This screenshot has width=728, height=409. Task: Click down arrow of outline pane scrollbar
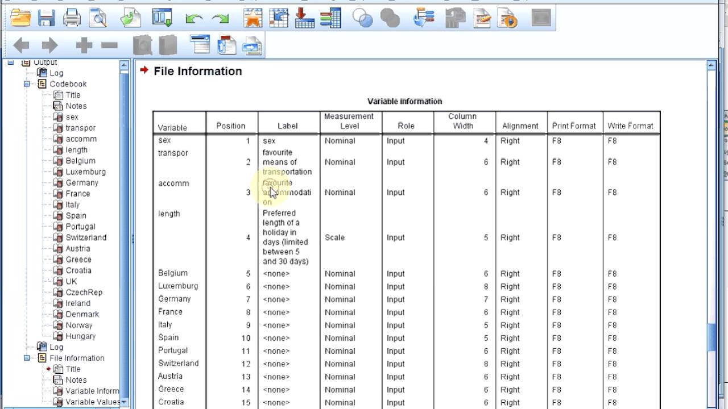coord(125,403)
